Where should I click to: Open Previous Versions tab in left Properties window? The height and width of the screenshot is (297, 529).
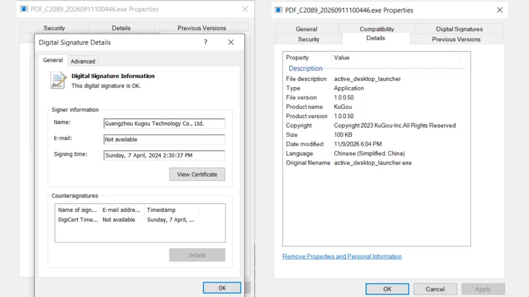coord(202,28)
